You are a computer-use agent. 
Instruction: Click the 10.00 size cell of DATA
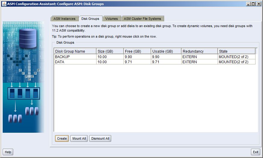pos(110,62)
